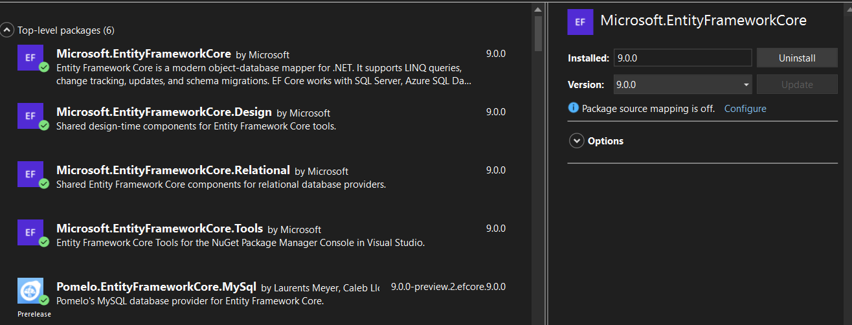Click the 9.0.0-preview.2.efcore.9.0.0 version text
Viewport: 852px width, 325px height.
(448, 287)
